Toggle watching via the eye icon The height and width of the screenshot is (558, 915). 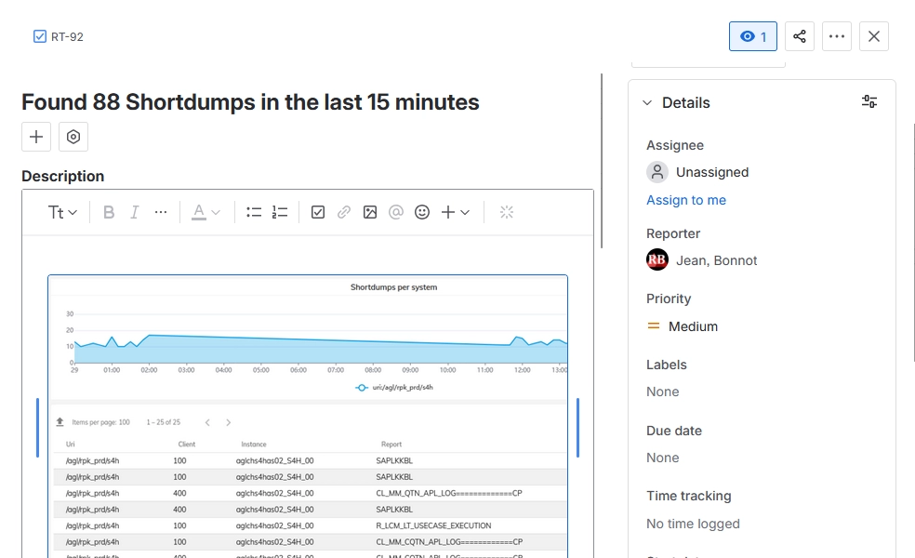coord(752,36)
